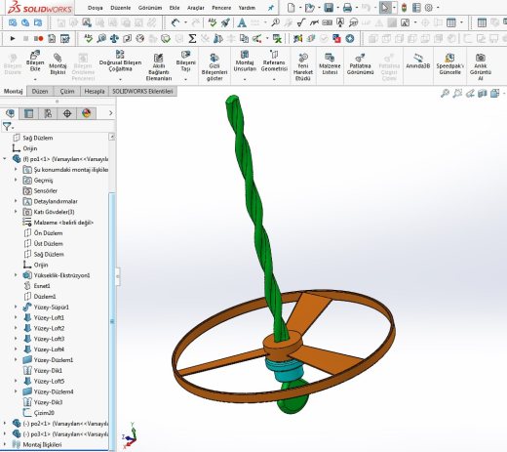Click the feature tree vertical scrollbar
The image size is (507, 452).
click(112, 320)
